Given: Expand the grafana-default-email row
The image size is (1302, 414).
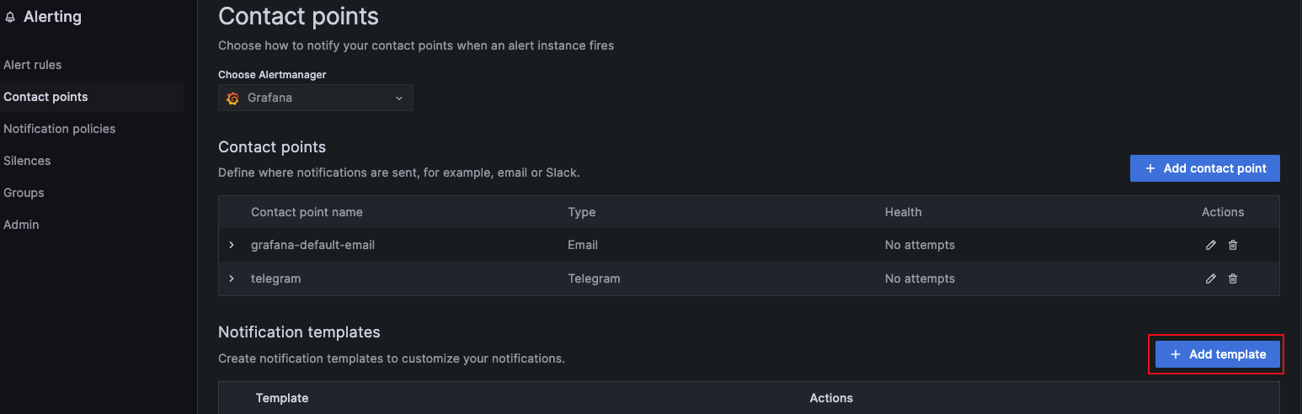Looking at the screenshot, I should [232, 245].
